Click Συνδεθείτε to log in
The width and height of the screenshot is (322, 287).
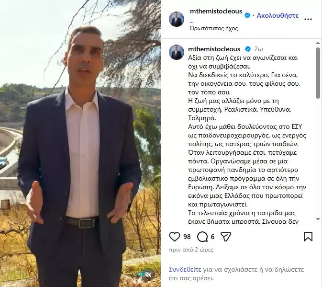click(185, 269)
